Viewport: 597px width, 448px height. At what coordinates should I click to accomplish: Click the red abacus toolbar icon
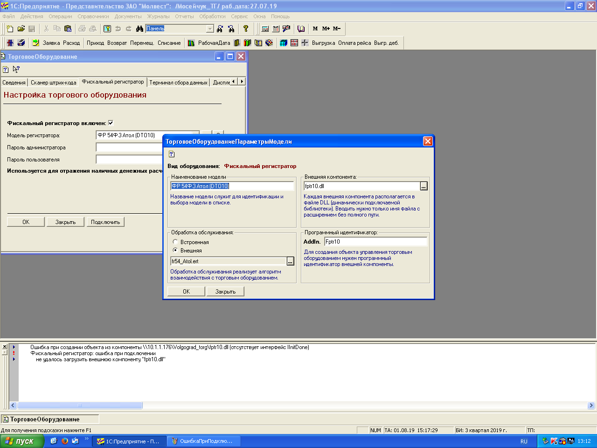tap(294, 43)
